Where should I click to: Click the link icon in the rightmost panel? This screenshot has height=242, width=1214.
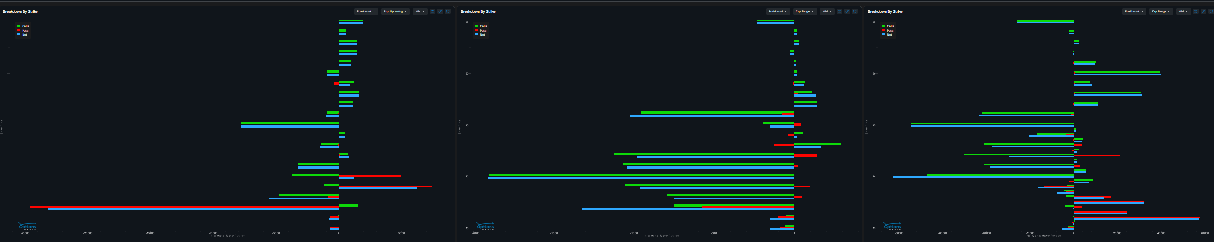point(1203,11)
